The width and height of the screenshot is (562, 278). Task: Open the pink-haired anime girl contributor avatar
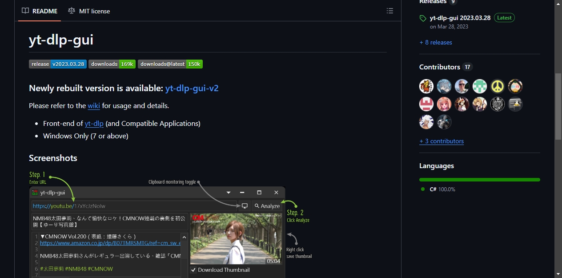444,104
